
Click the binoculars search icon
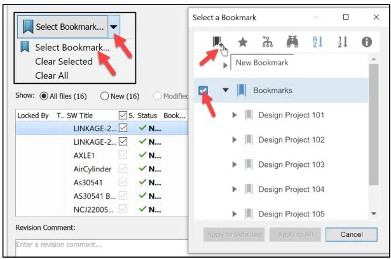pos(292,42)
